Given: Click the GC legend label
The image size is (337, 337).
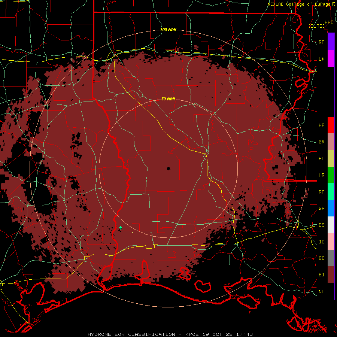Looking at the screenshot, I should coord(322,258).
